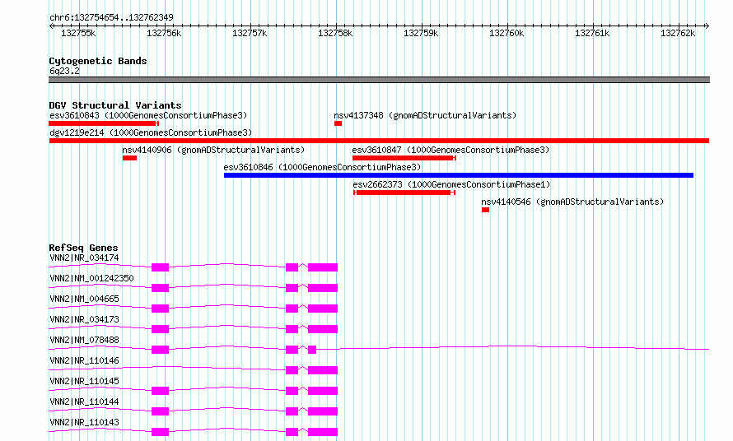Click the RefSeq Genes track heading
The width and height of the screenshot is (733, 441).
pyautogui.click(x=83, y=248)
